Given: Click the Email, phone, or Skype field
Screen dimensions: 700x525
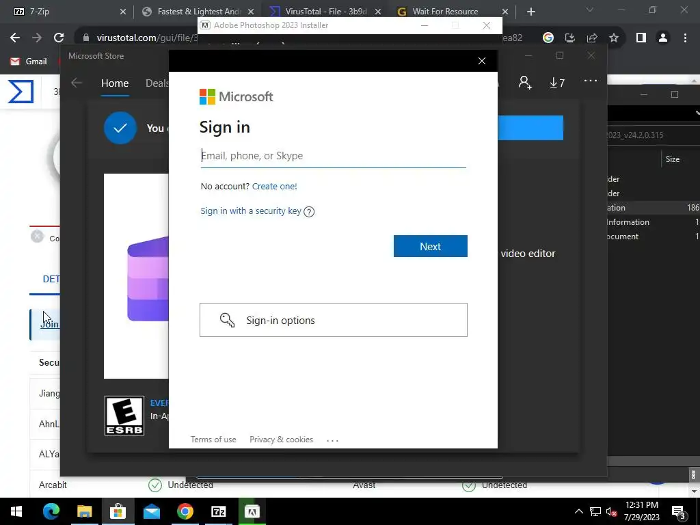Looking at the screenshot, I should coord(333,156).
